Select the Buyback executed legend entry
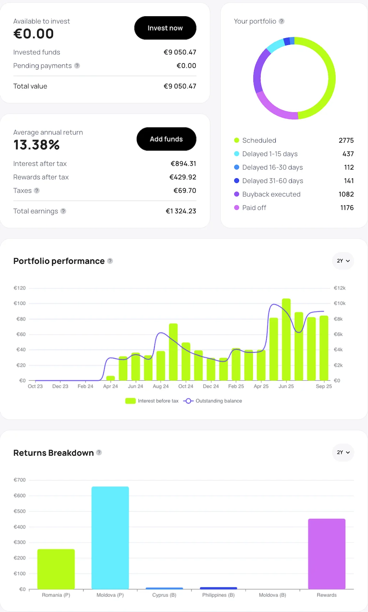The width and height of the screenshot is (368, 612). 271,194
